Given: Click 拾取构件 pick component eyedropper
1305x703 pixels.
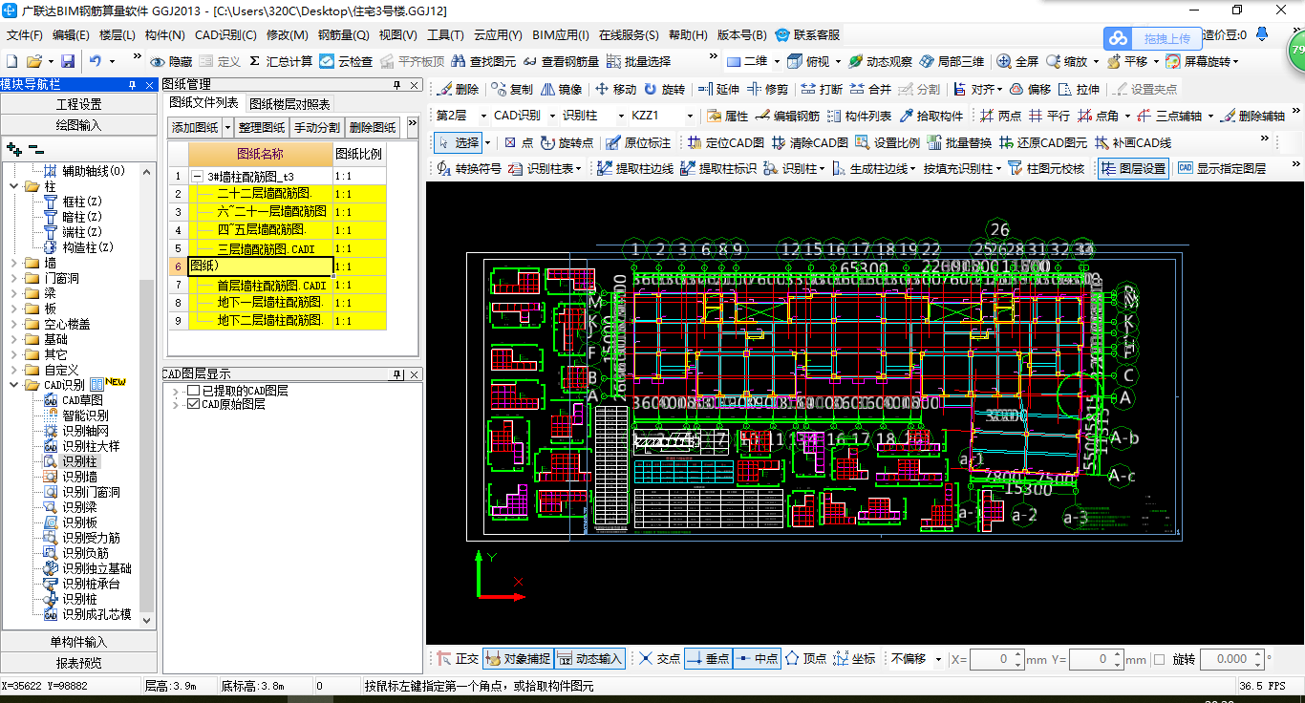Looking at the screenshot, I should [x=931, y=116].
